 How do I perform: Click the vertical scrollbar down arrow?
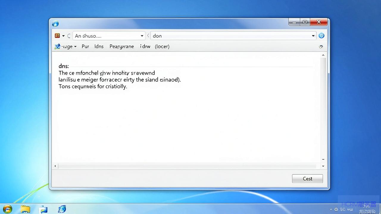323,166
